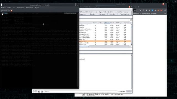Open the Archivo menu in Konsole
The width and height of the screenshot is (177, 99).
click(x=3, y=8)
